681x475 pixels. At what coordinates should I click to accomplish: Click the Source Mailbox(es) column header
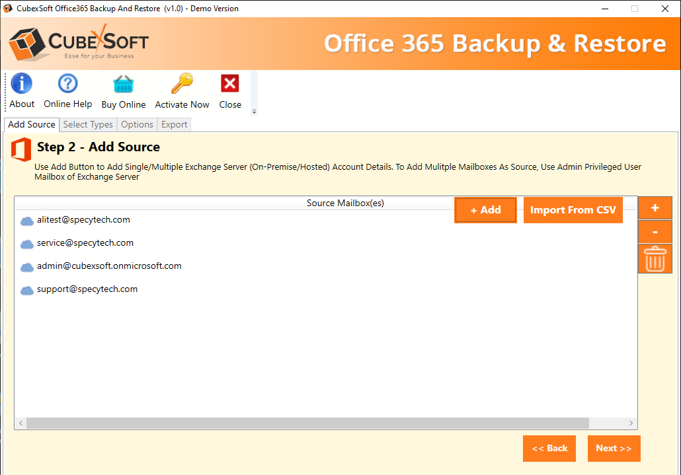pyautogui.click(x=345, y=203)
